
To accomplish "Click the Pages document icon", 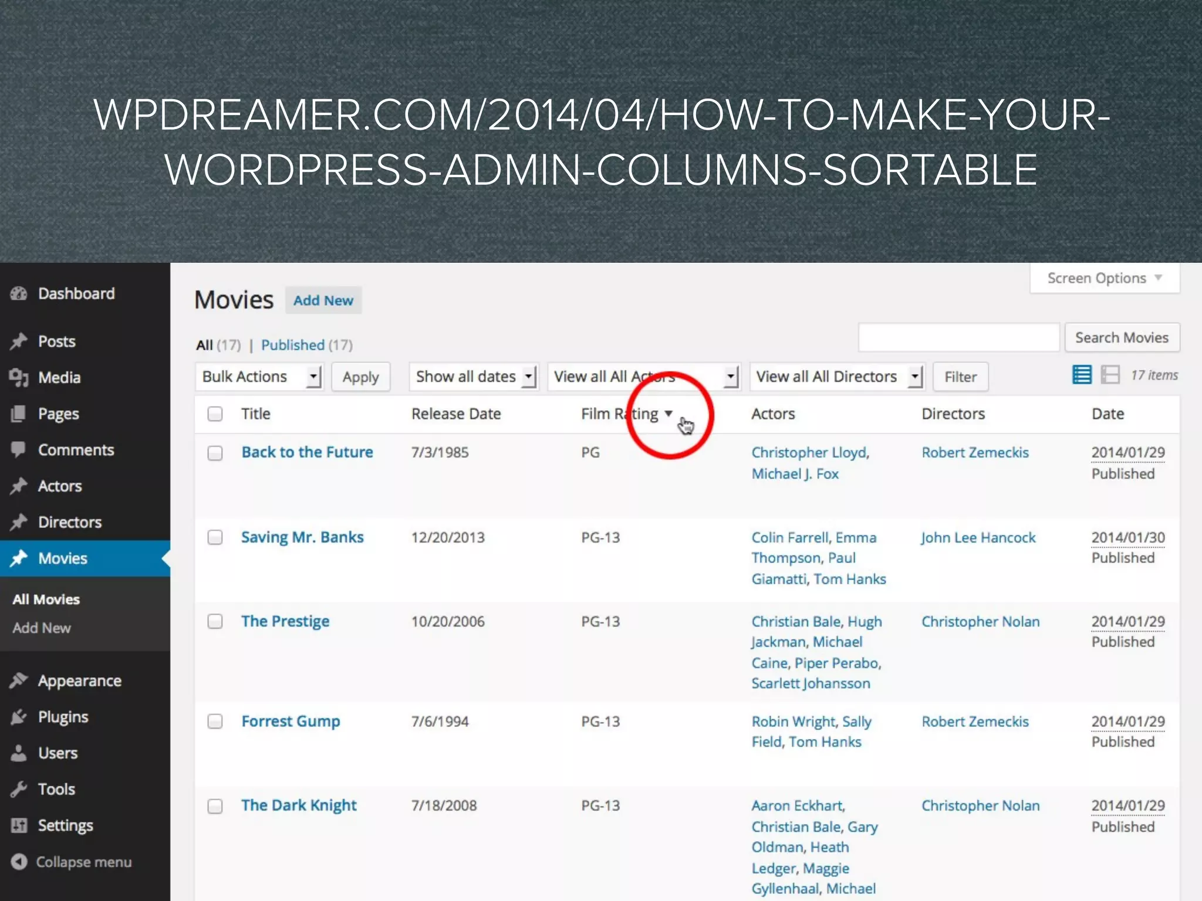I will 19,414.
